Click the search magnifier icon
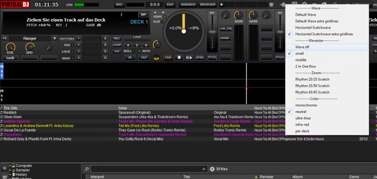 pyautogui.click(x=87, y=169)
